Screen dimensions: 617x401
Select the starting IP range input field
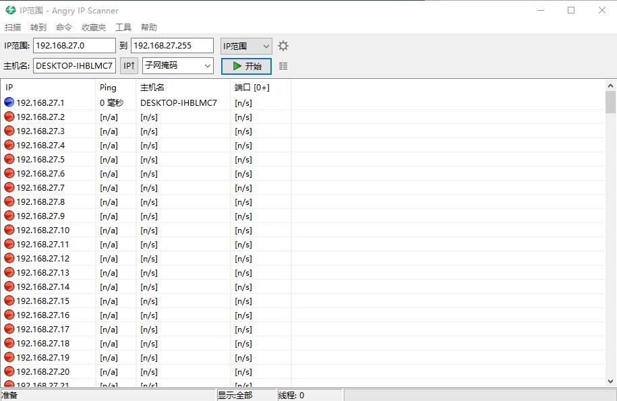coord(74,45)
